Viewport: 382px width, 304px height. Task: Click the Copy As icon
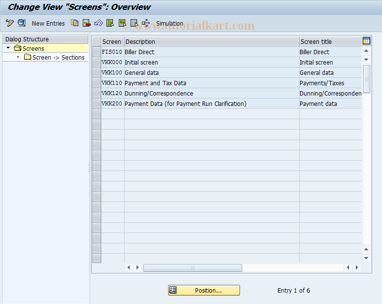click(x=74, y=23)
